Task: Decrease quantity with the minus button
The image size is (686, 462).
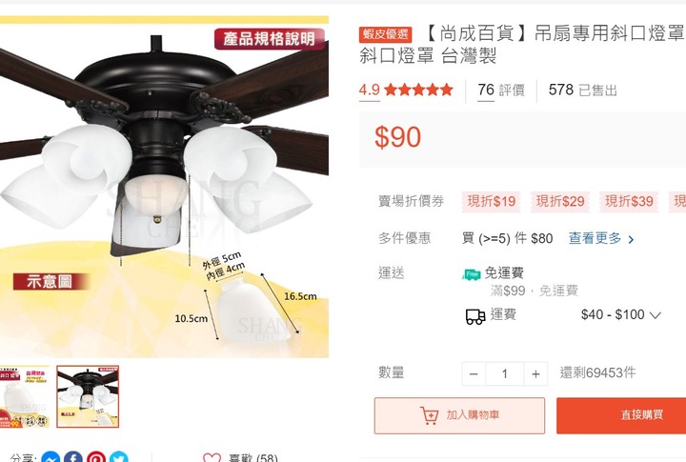Action: coord(474,374)
